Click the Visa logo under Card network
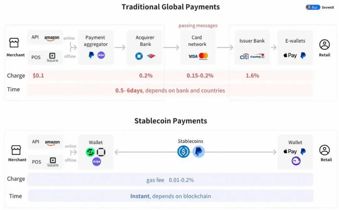Screen dimensions: 339x210 (x=193, y=56)
